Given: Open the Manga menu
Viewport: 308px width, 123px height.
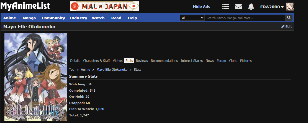Looking at the screenshot, I should [29, 18].
